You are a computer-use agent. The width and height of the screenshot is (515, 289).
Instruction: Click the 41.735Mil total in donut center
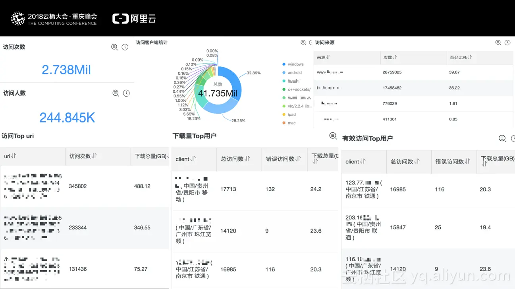pyautogui.click(x=218, y=93)
